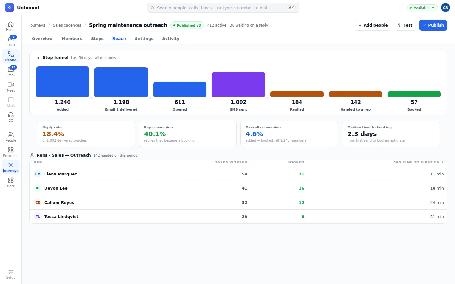Click the Add people button

click(373, 25)
